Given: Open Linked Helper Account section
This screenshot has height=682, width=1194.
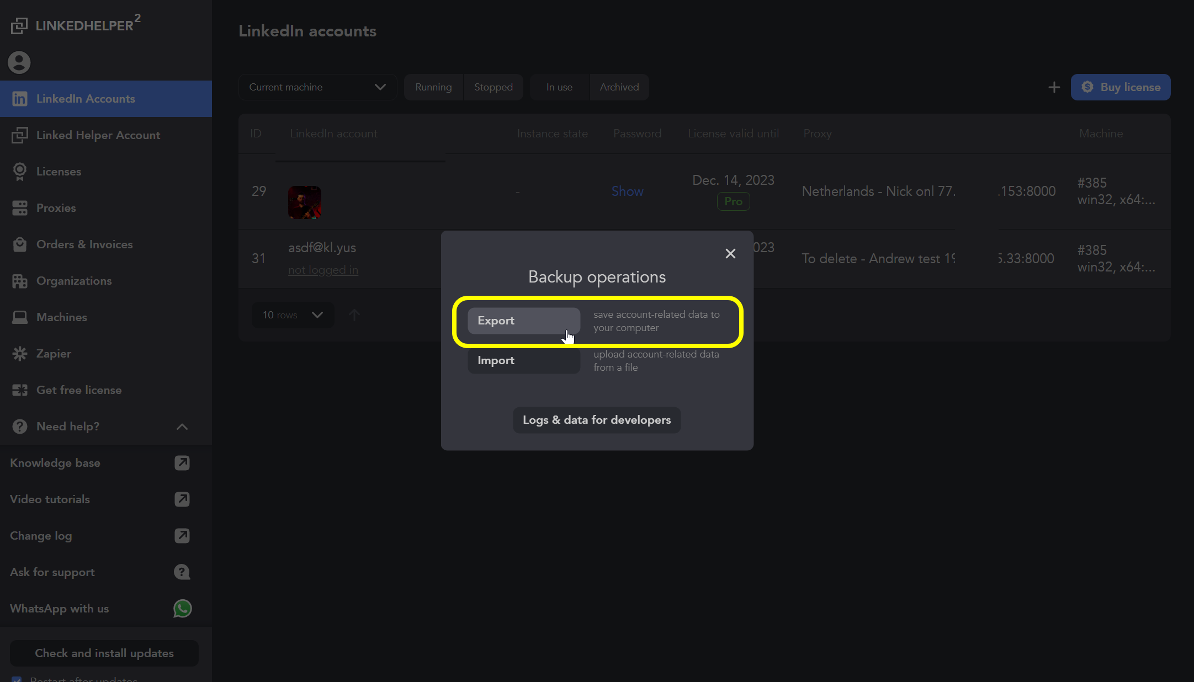Looking at the screenshot, I should click(x=106, y=135).
